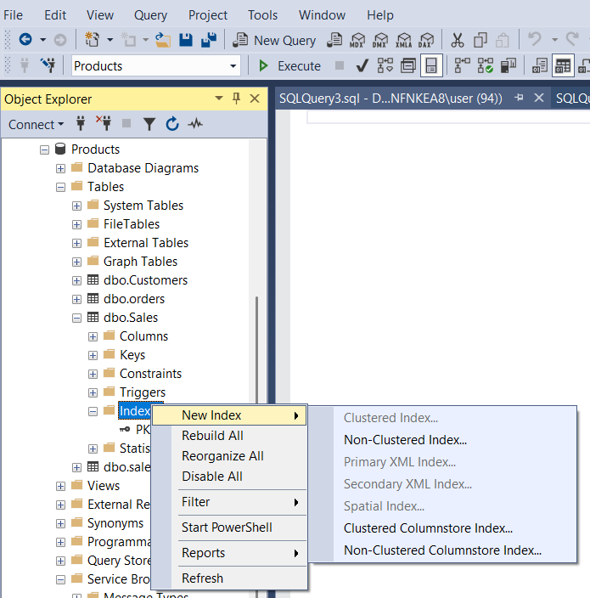
Task: Open the Tools menu
Action: tap(262, 15)
